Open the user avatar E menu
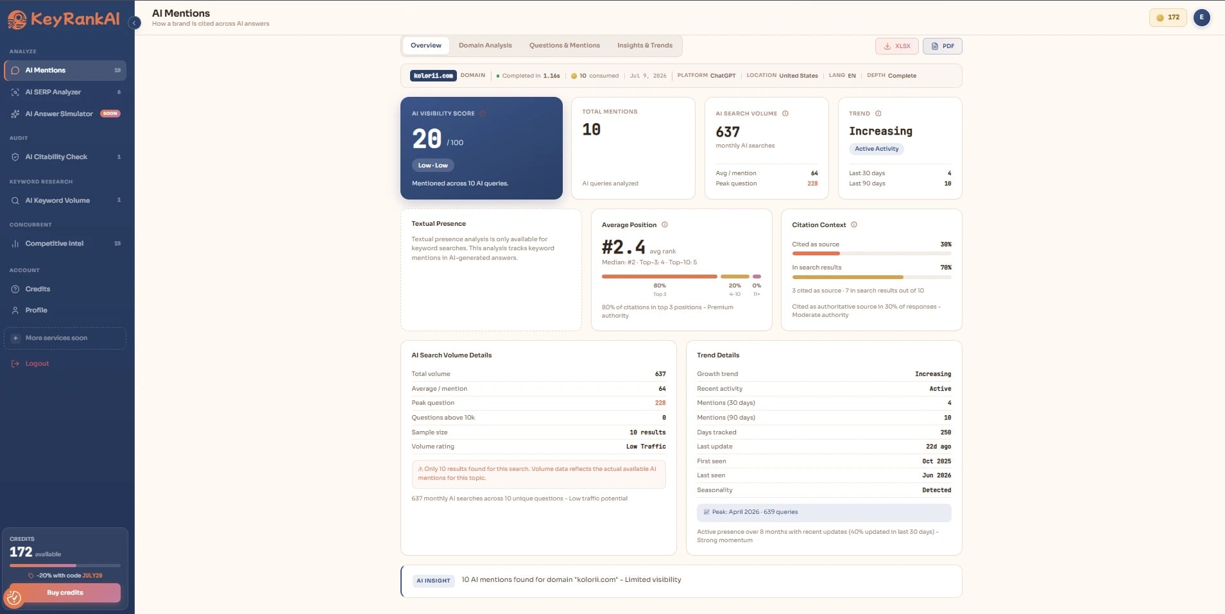The image size is (1225, 614). pyautogui.click(x=1202, y=17)
